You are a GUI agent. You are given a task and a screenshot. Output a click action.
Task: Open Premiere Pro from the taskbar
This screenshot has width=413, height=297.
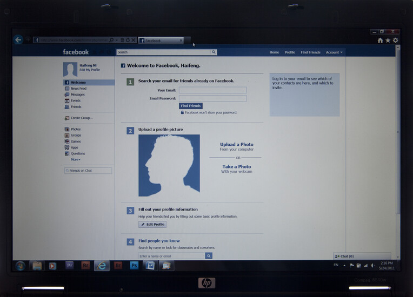coord(69,266)
